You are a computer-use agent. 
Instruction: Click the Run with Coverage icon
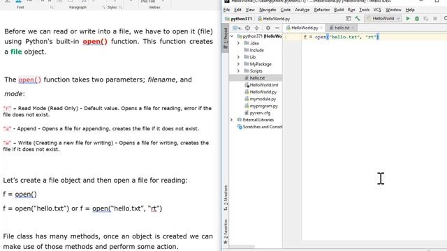pos(426,19)
